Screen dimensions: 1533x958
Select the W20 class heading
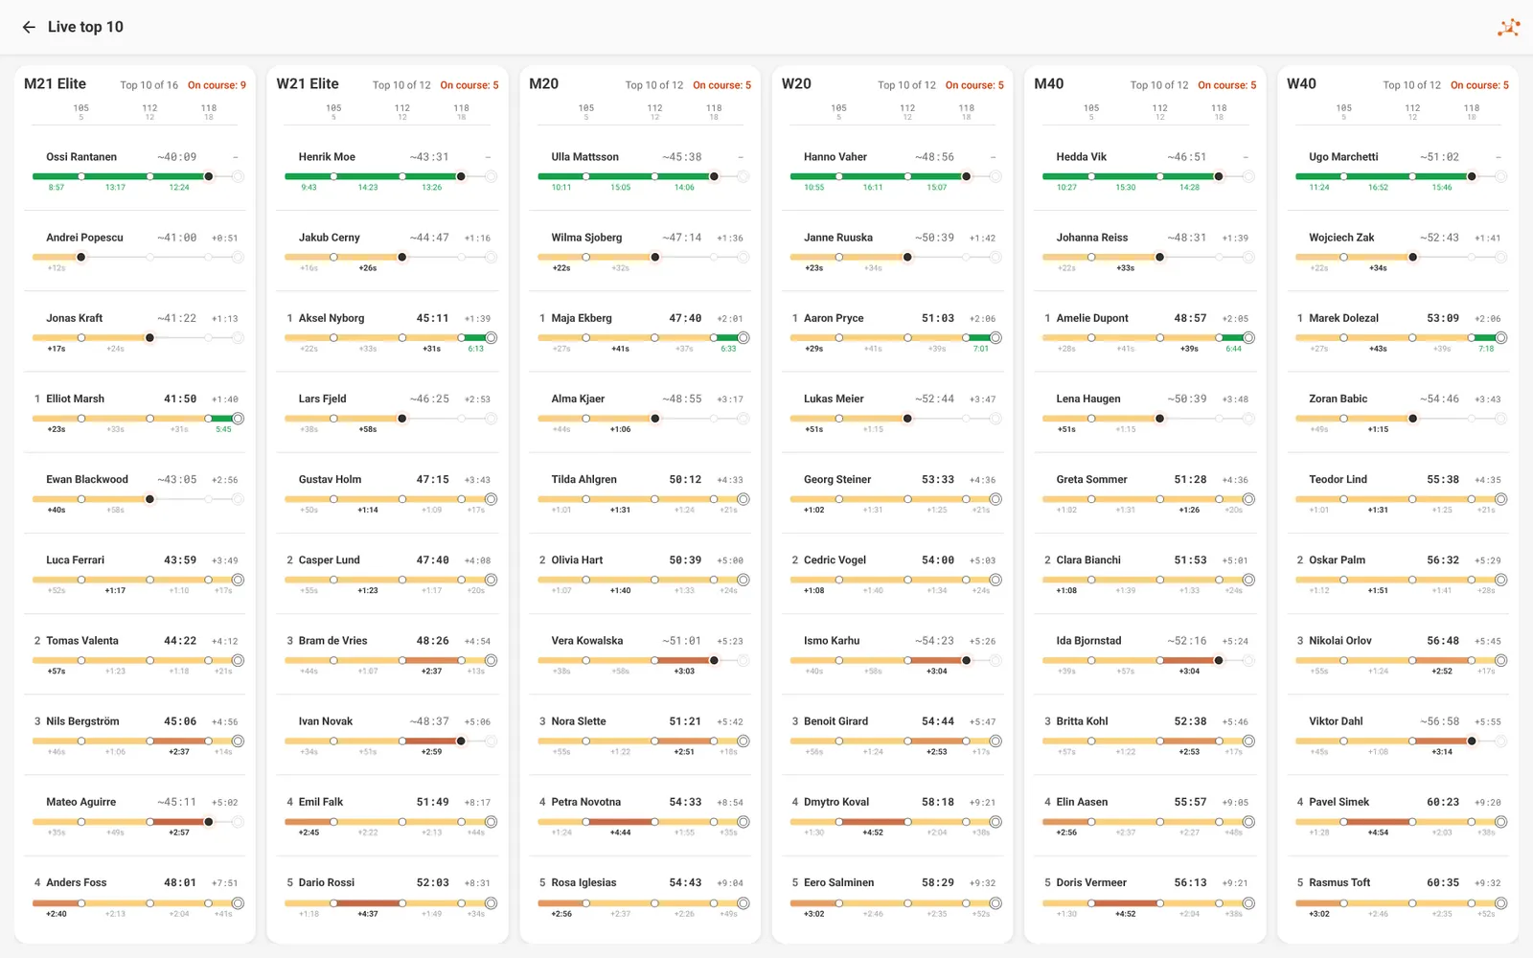(796, 84)
